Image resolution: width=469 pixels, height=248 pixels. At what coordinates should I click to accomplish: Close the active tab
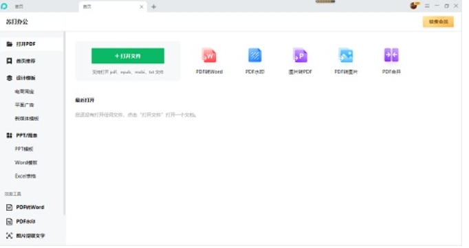142,7
